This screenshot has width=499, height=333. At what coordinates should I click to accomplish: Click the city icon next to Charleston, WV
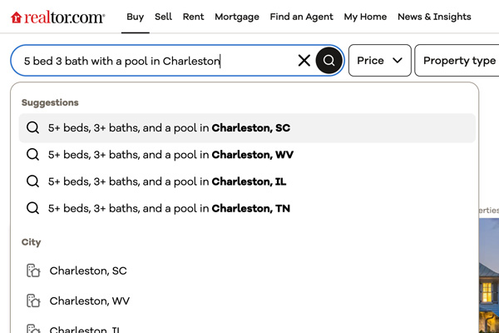tap(33, 301)
